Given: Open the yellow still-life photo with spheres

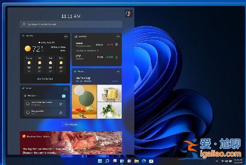Looking at the screenshot, I should 84,102.
